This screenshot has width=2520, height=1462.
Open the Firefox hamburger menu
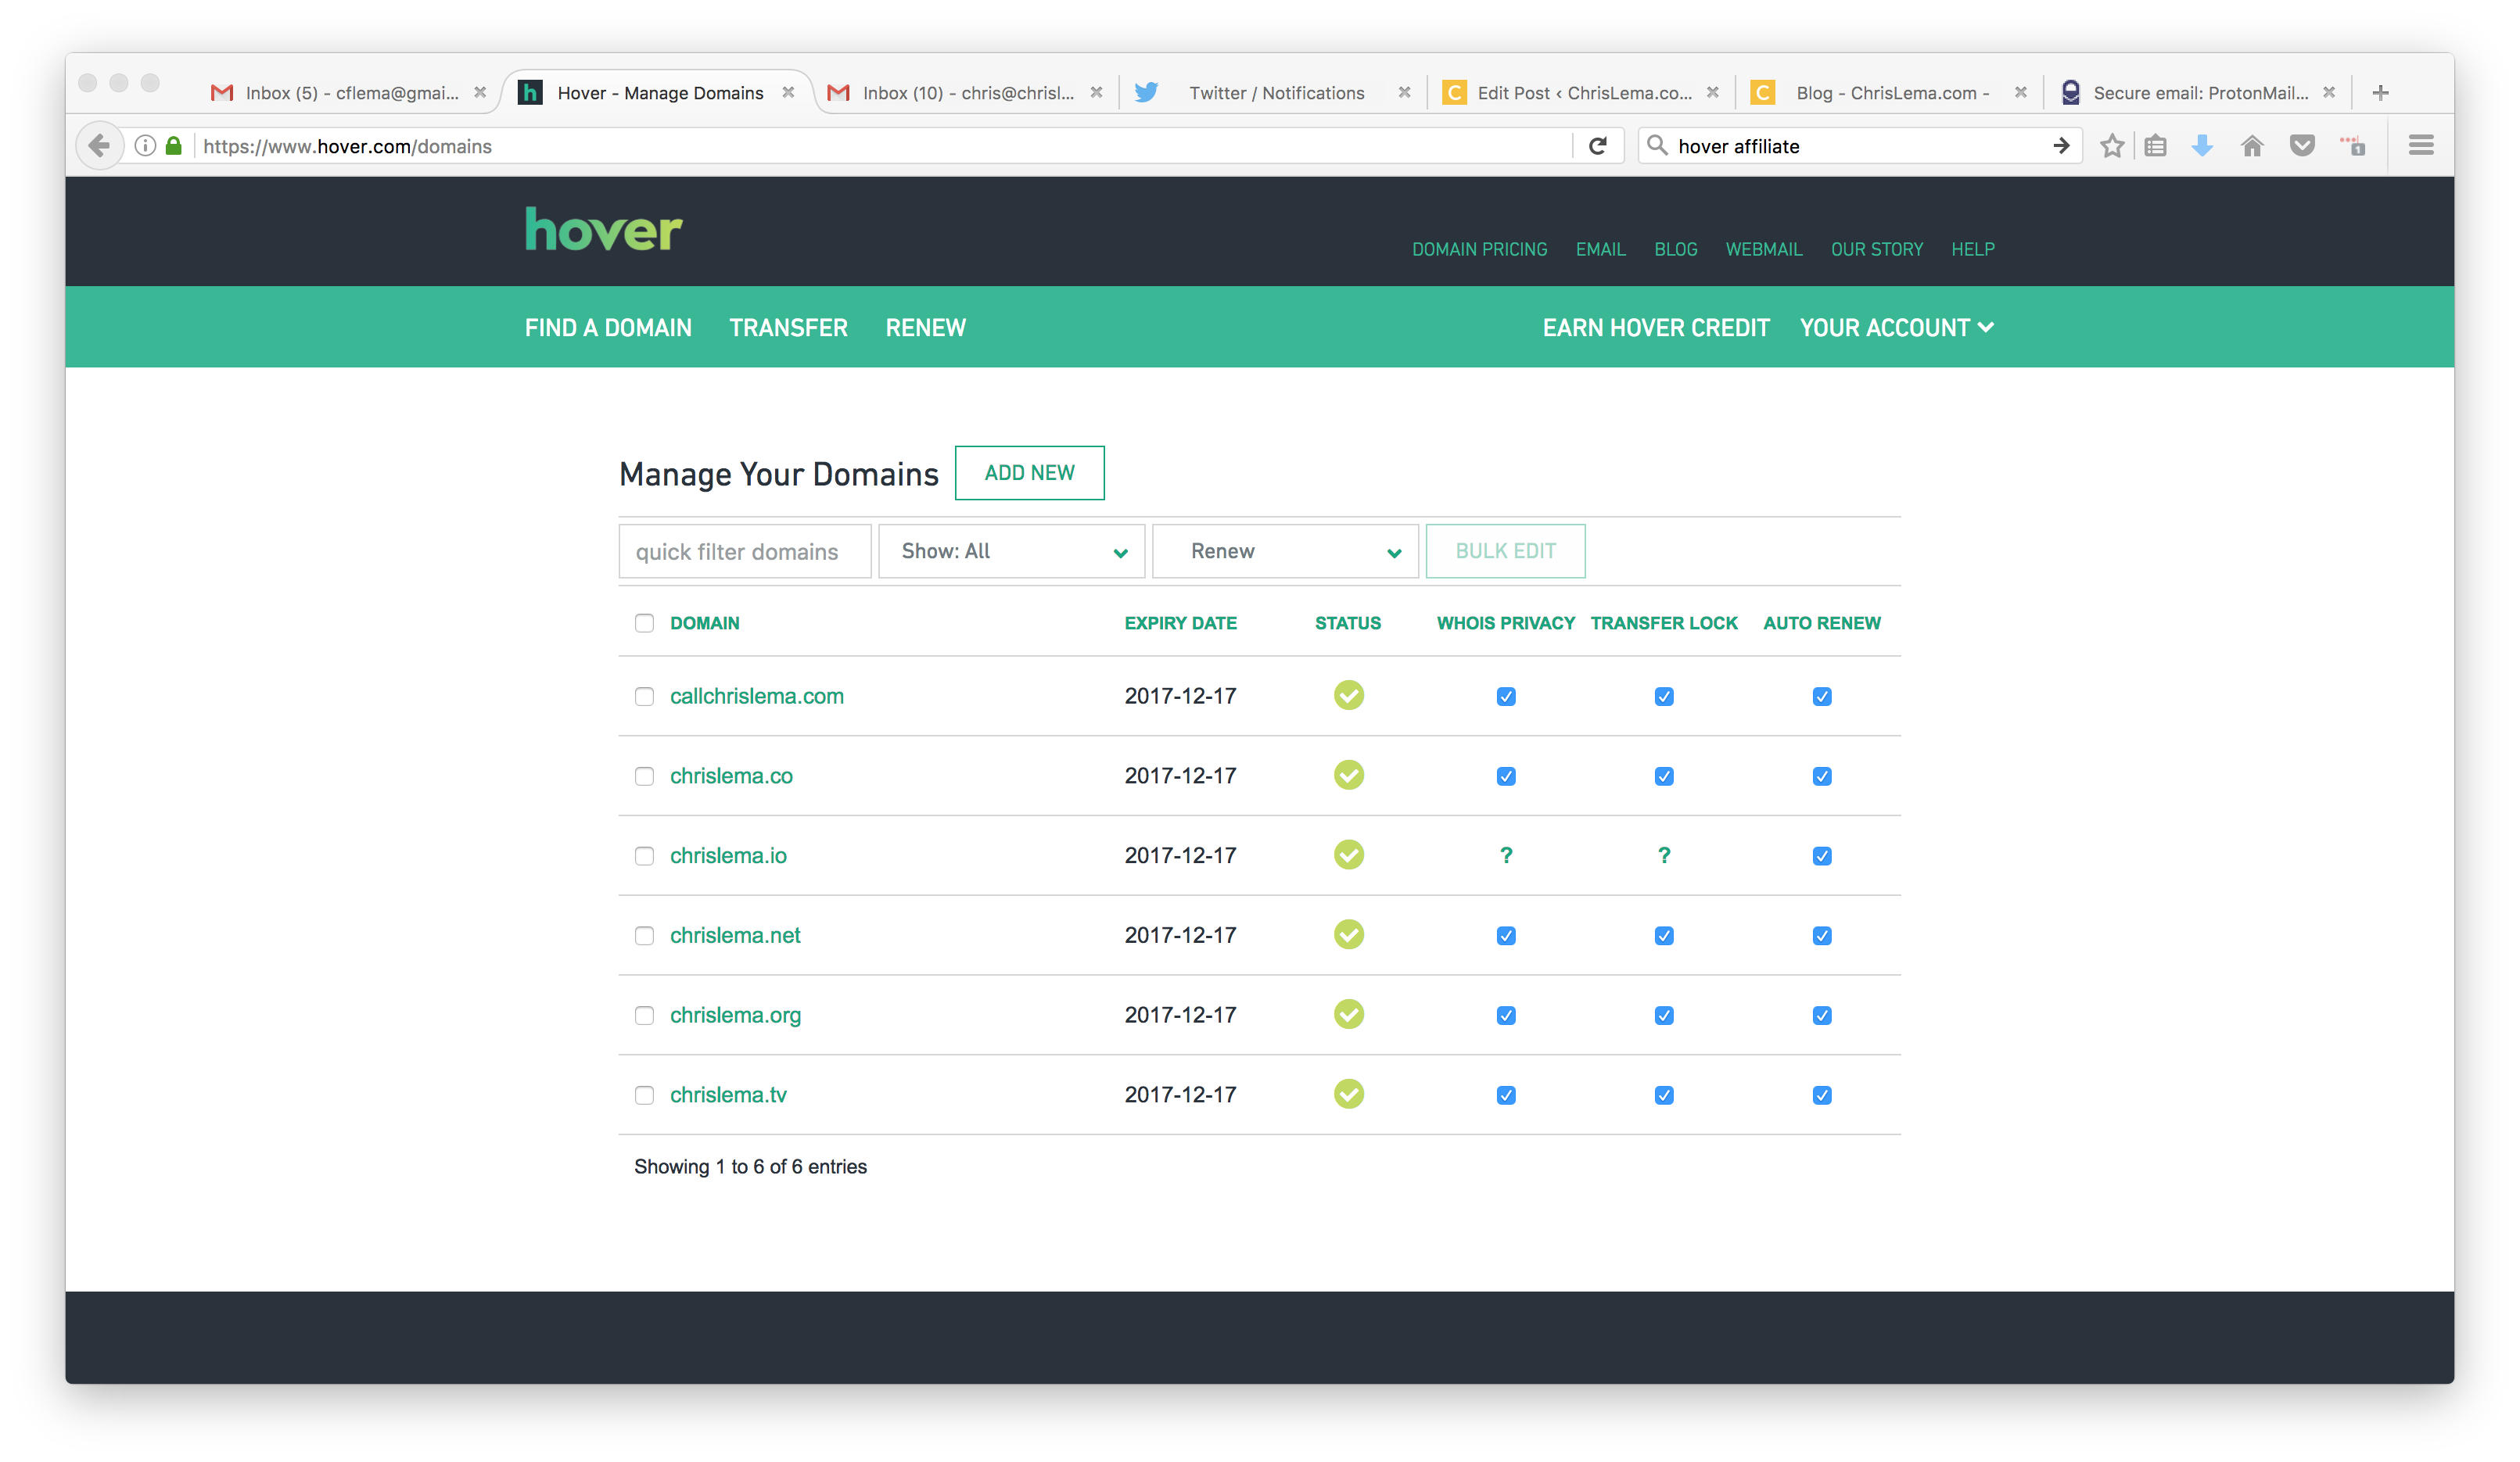2421,145
